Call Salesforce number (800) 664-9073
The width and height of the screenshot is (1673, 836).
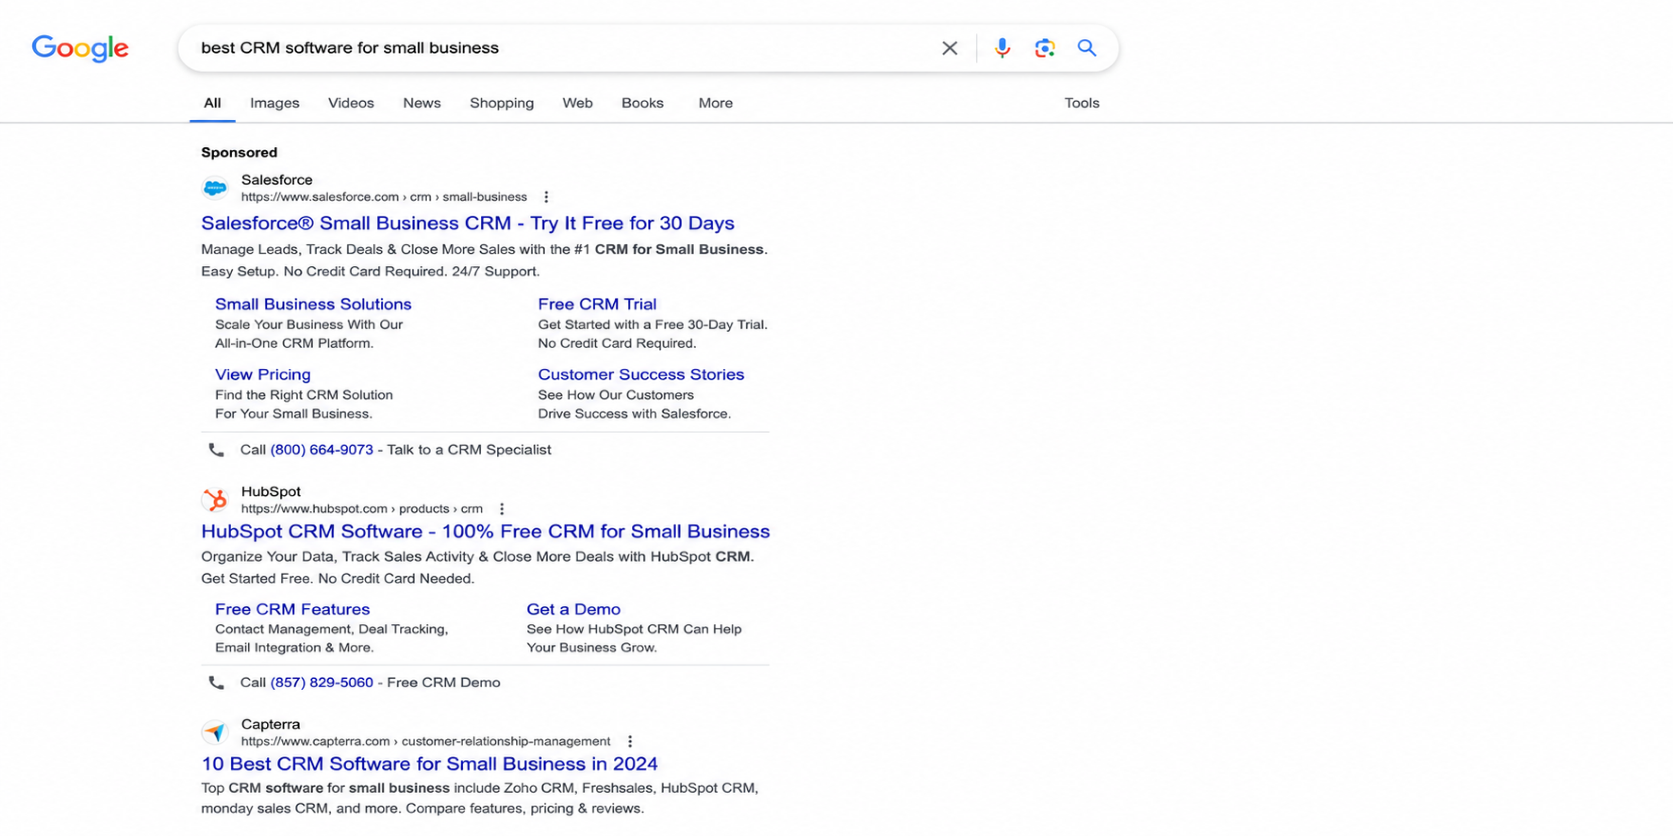click(x=322, y=450)
